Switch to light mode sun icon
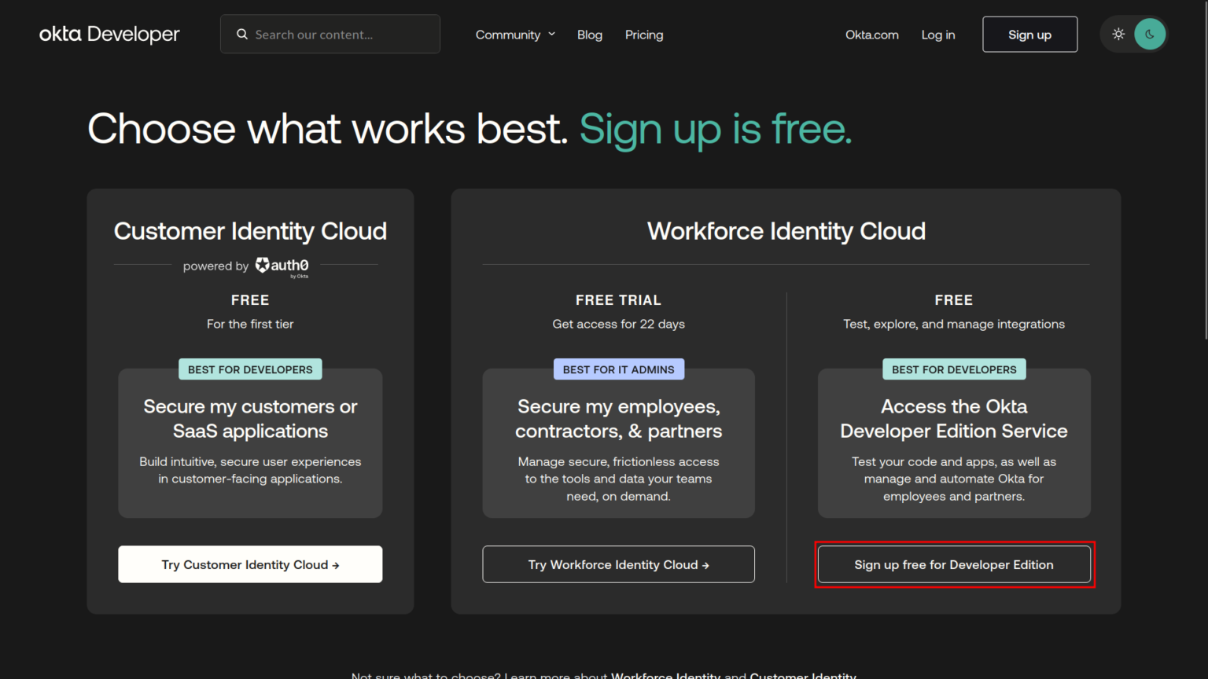 (x=1118, y=35)
